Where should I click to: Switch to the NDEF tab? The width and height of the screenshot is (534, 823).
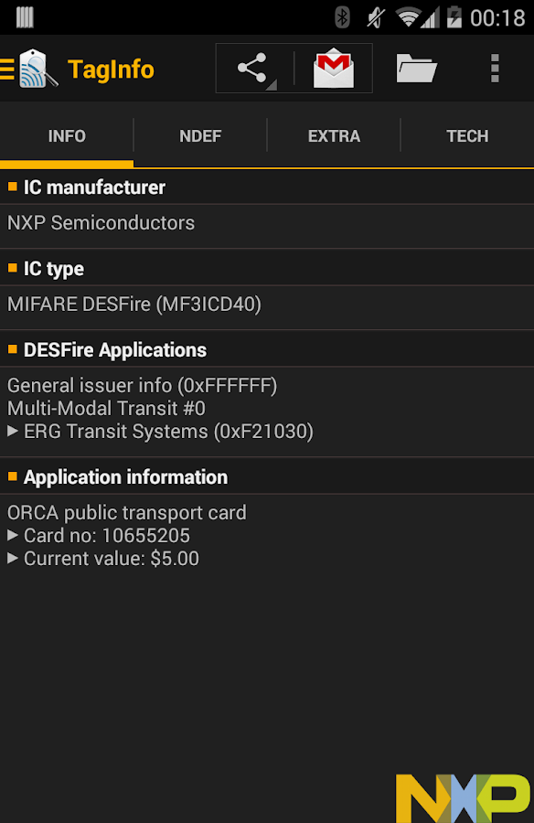tap(200, 135)
